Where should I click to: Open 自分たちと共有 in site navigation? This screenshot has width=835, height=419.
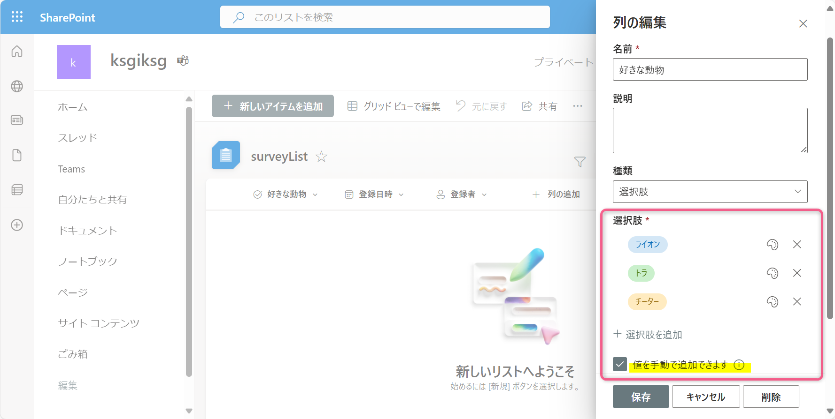(93, 200)
